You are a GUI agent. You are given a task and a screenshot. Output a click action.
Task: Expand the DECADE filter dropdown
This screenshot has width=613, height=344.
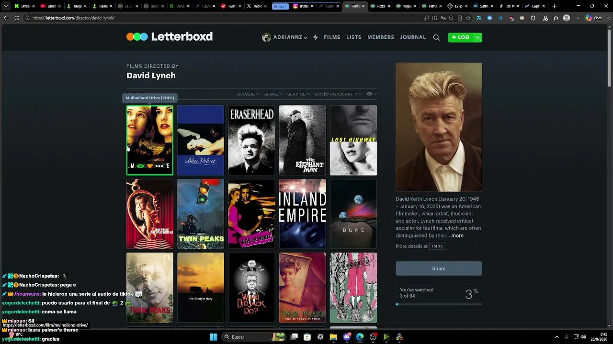coord(248,94)
